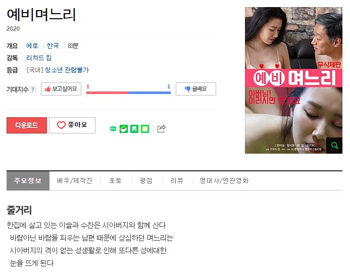
Task: Click the yellow memo share icon
Action: (x=145, y=129)
